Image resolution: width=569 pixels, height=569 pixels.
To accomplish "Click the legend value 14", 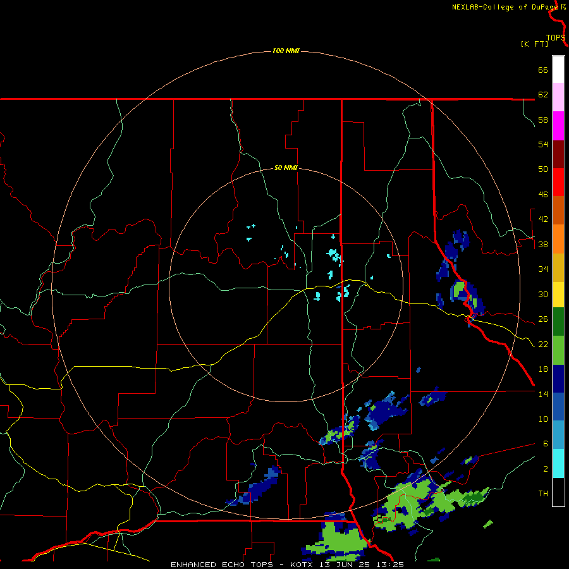I will [543, 394].
